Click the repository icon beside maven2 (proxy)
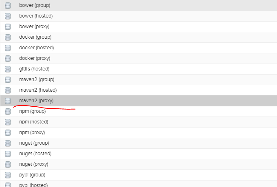The image size is (277, 187). 8,101
